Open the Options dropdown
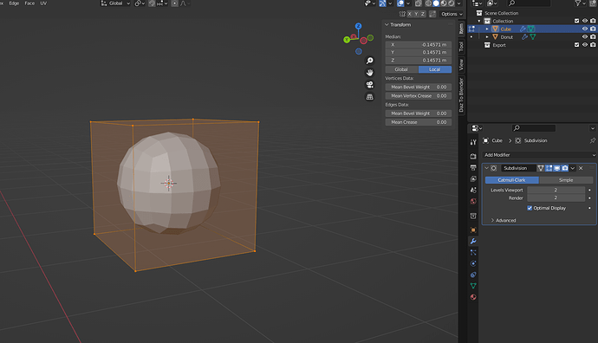Viewport: 598px width, 343px height. (x=452, y=14)
